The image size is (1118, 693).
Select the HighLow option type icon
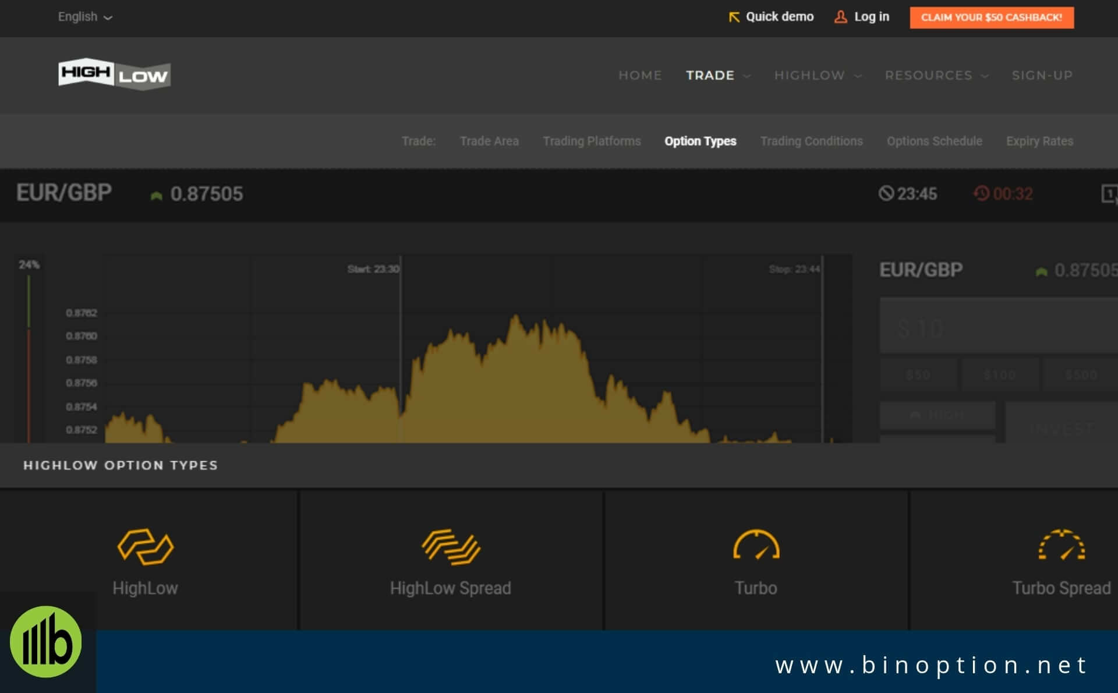(x=145, y=546)
